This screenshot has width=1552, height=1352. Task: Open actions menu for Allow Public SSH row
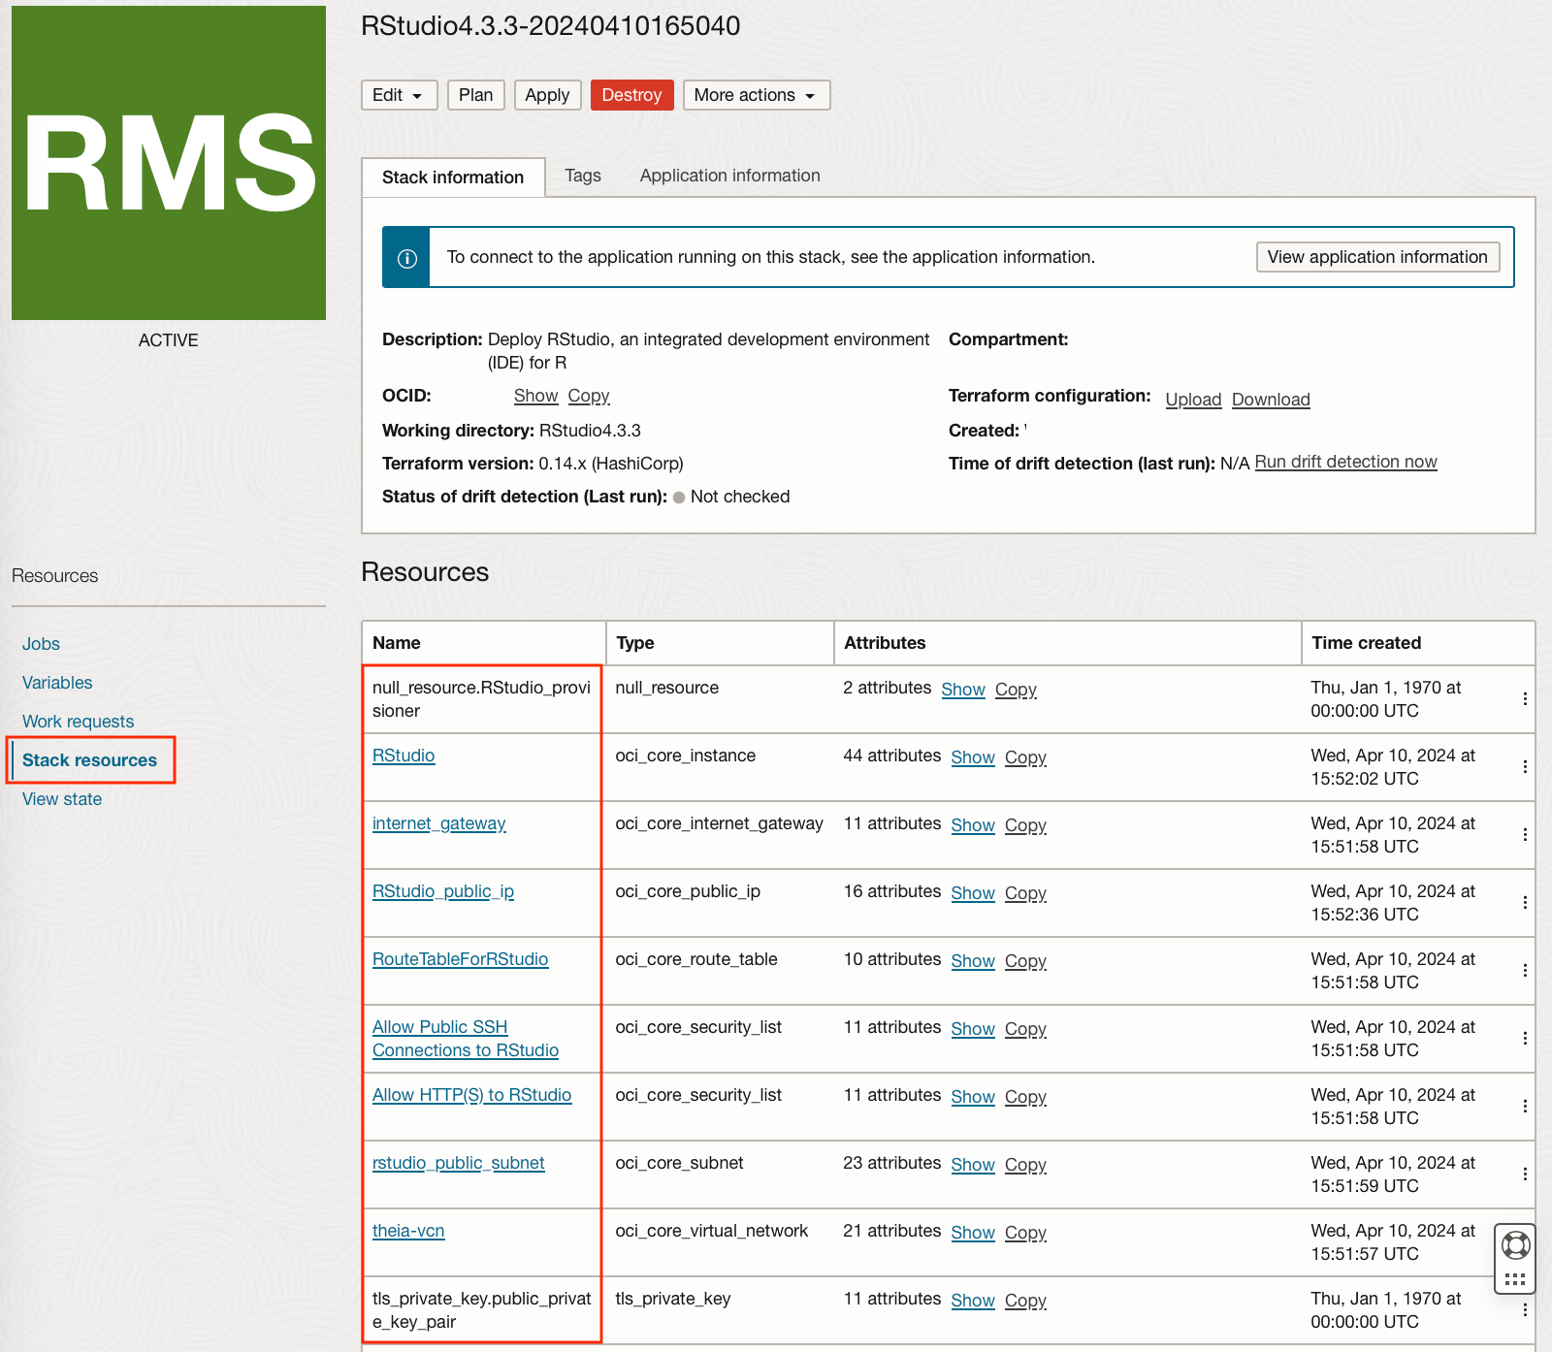[x=1525, y=1039]
